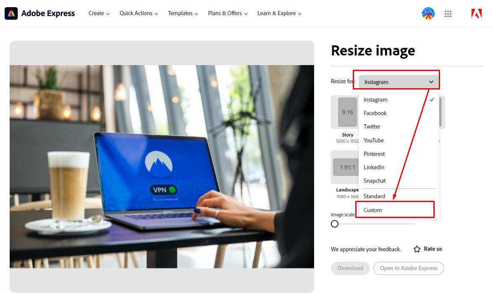Viewport: 493px width, 294px height.
Task: Expand the Quick Actions menu
Action: [x=139, y=13]
